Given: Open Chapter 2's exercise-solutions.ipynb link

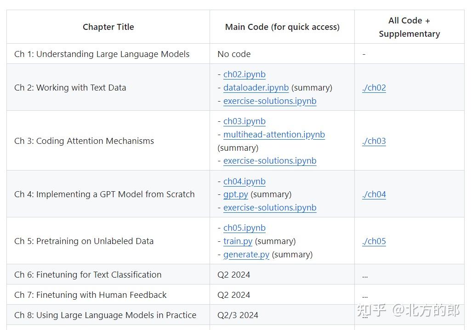Looking at the screenshot, I should click(269, 101).
